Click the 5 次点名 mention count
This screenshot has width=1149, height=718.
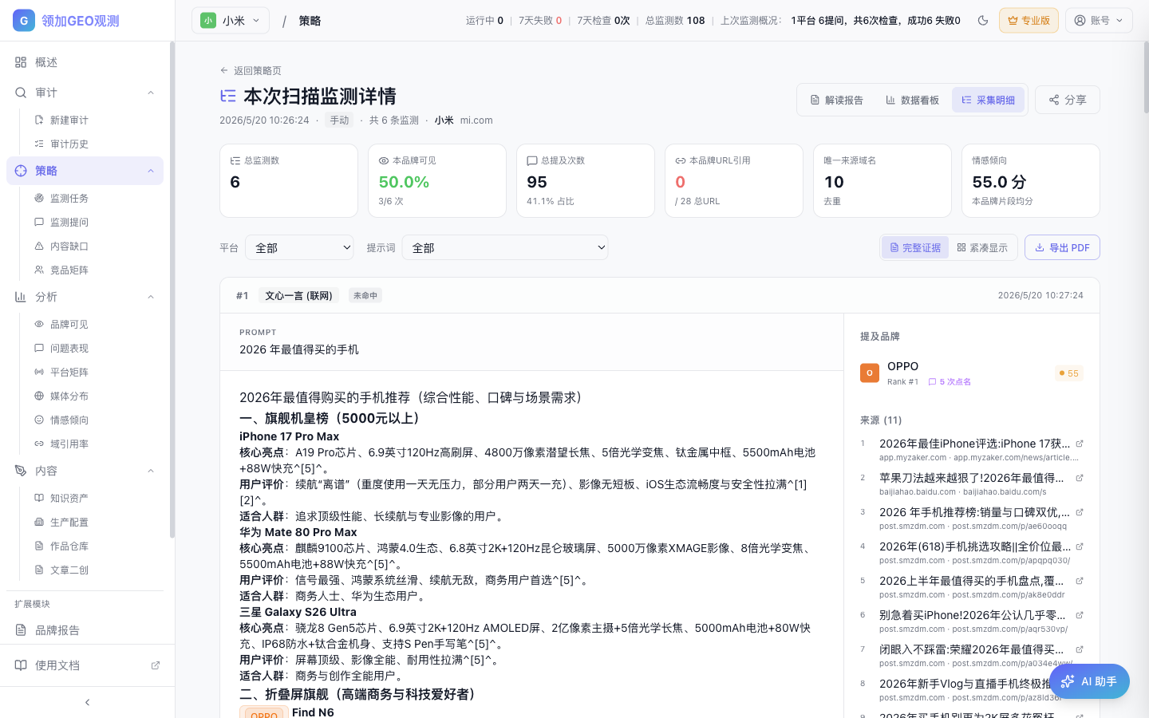pos(950,382)
